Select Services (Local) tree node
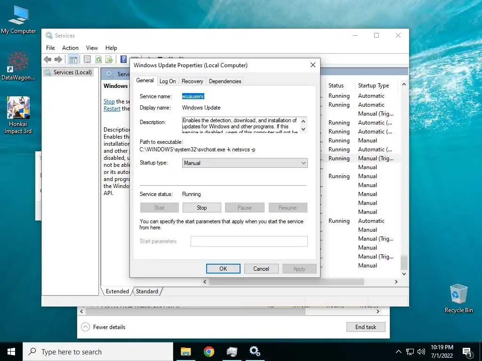 [x=68, y=72]
